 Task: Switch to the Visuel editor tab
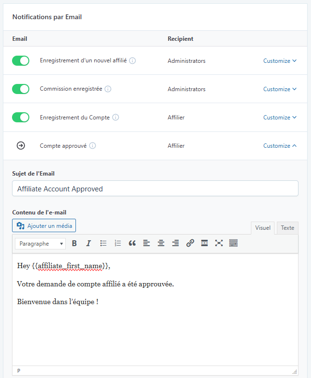point(263,228)
